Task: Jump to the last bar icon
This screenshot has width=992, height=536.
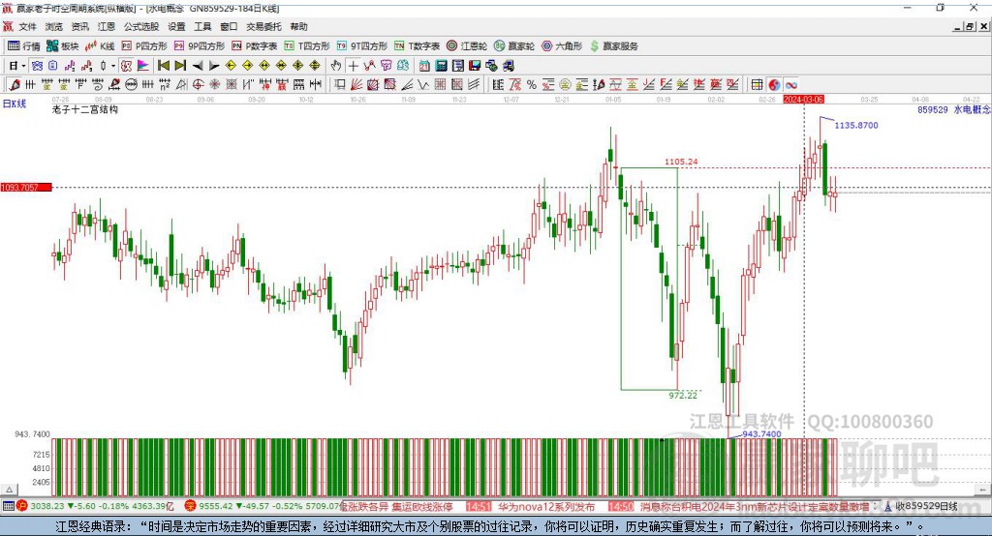Action: coord(180,66)
